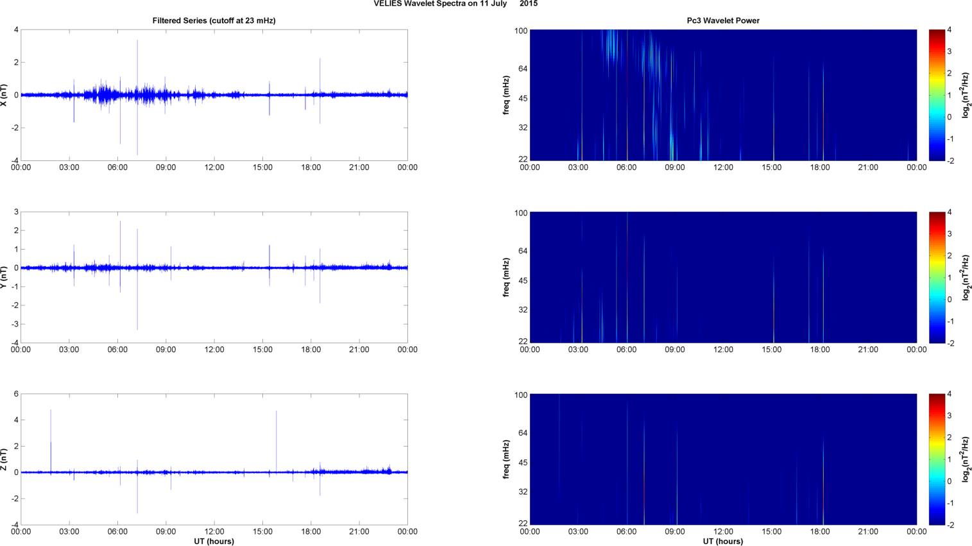Click log2(nT²/Hz) label beside top colorbar

[x=966, y=95]
